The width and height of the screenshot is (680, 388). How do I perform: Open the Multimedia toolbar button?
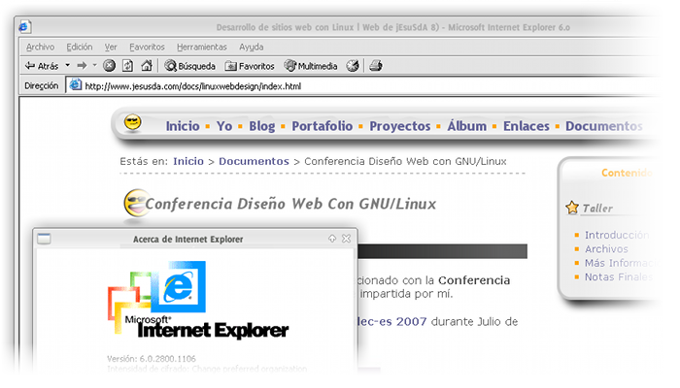click(311, 66)
